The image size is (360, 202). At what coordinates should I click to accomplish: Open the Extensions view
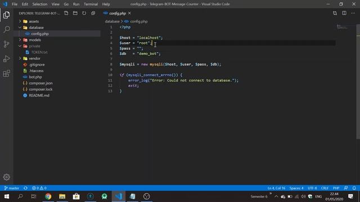tap(6, 74)
